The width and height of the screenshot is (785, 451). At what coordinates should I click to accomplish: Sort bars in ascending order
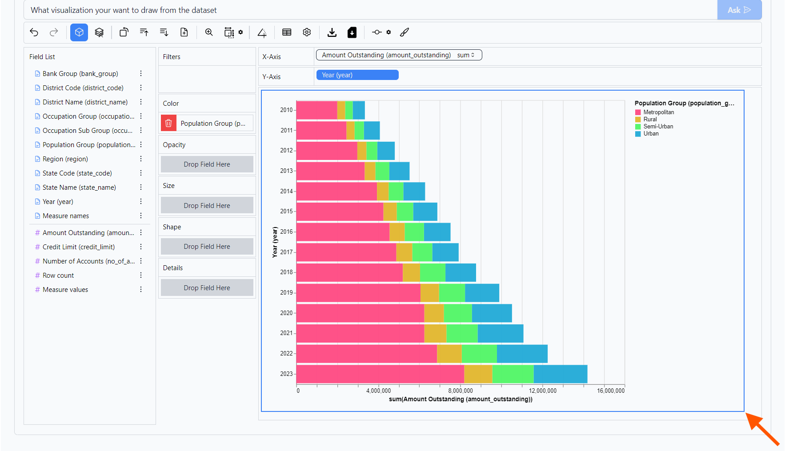[144, 32]
